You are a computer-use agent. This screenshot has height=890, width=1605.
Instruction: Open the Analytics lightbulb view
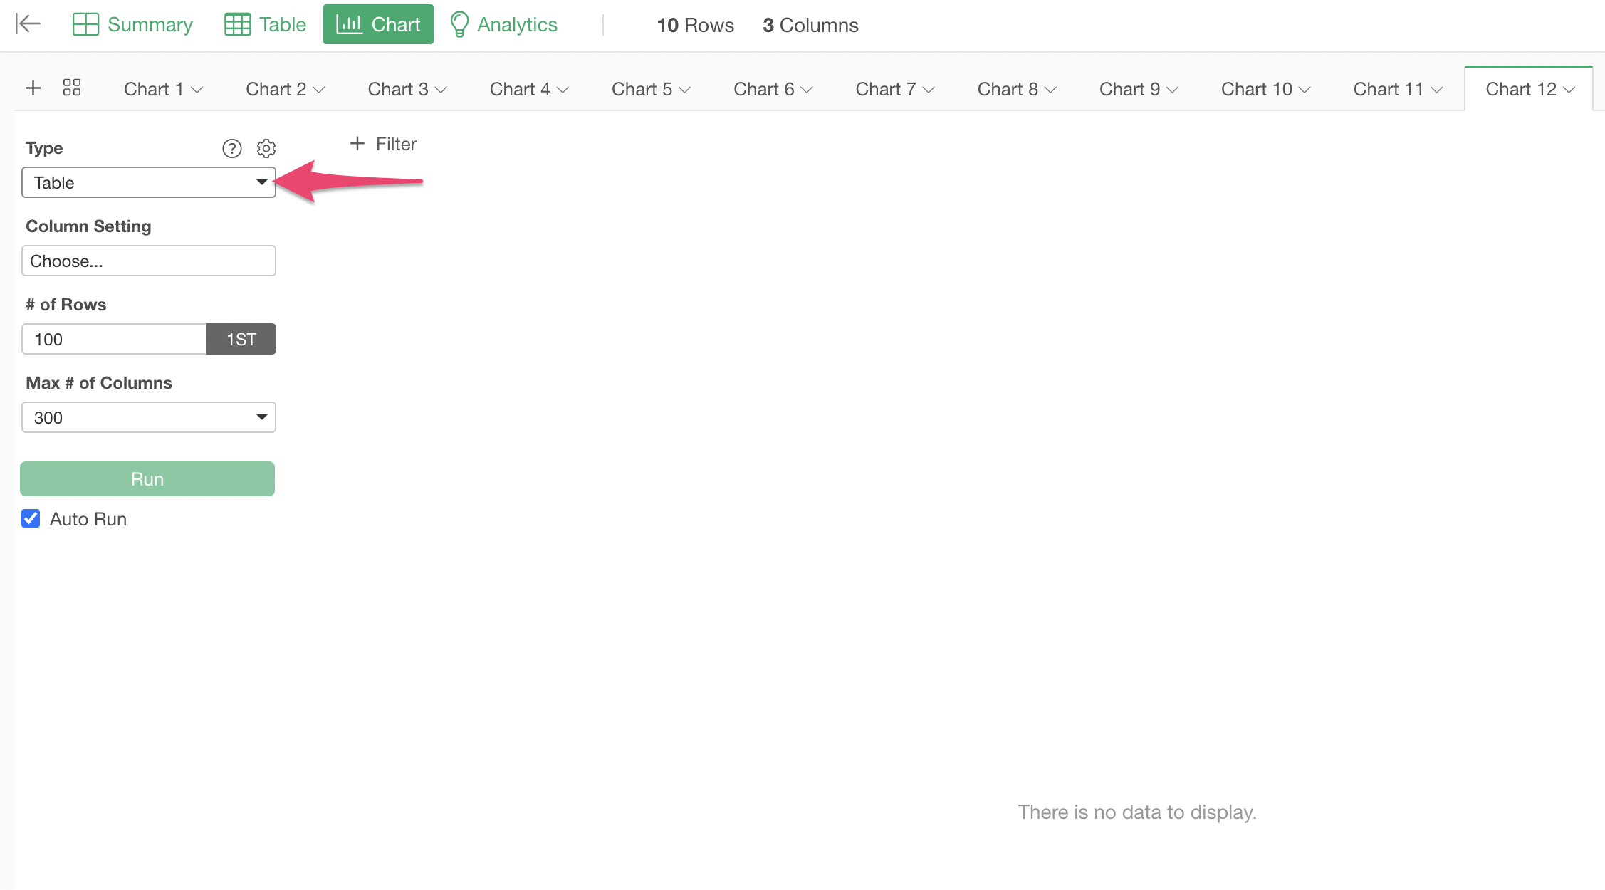[x=504, y=24]
